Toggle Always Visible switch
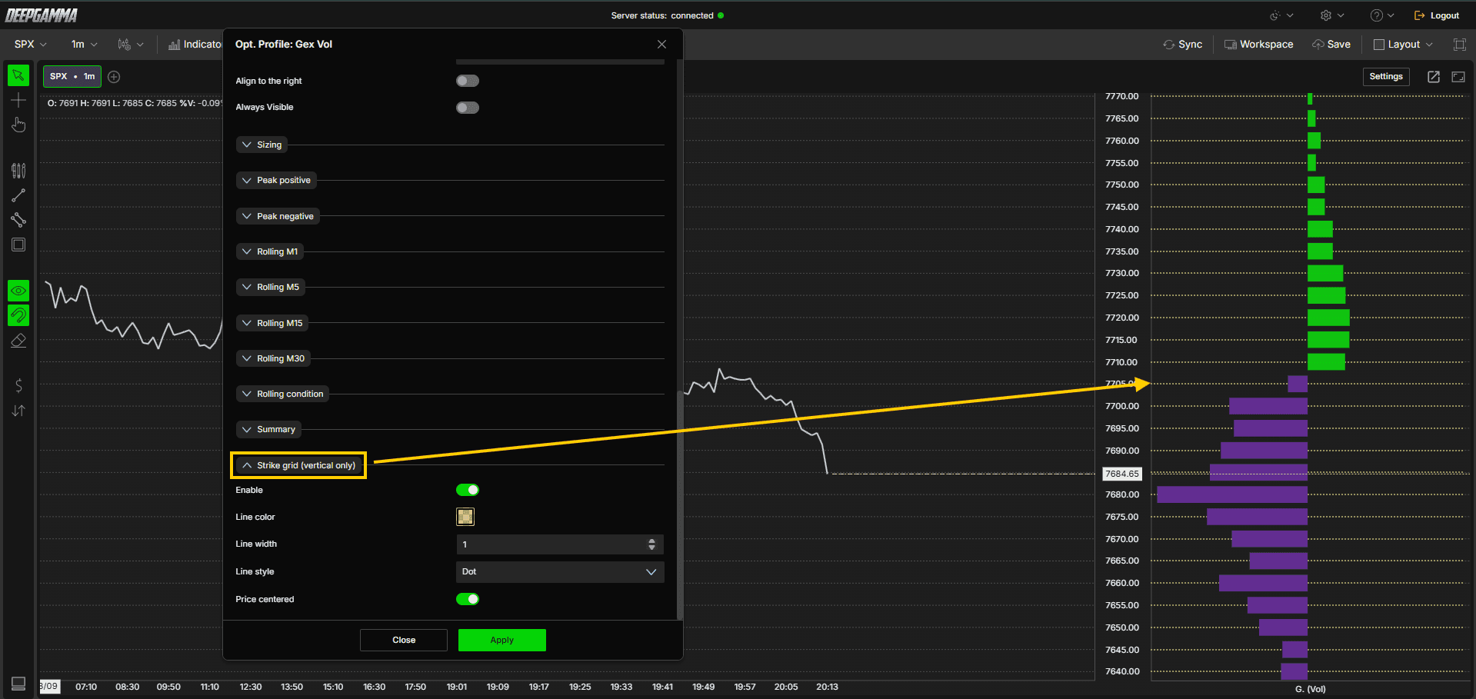This screenshot has width=1476, height=699. pyautogui.click(x=468, y=108)
